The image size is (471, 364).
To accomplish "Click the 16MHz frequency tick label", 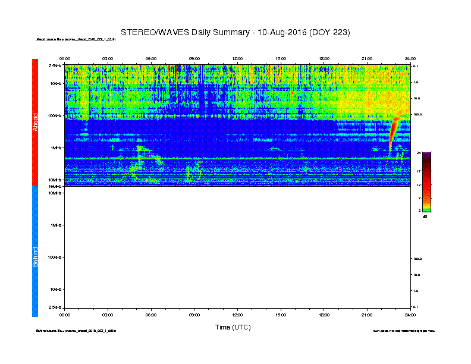I will (55, 187).
